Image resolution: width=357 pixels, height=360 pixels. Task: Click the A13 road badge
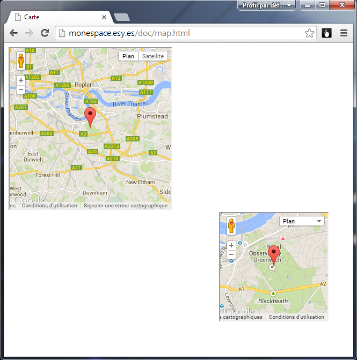click(x=116, y=78)
